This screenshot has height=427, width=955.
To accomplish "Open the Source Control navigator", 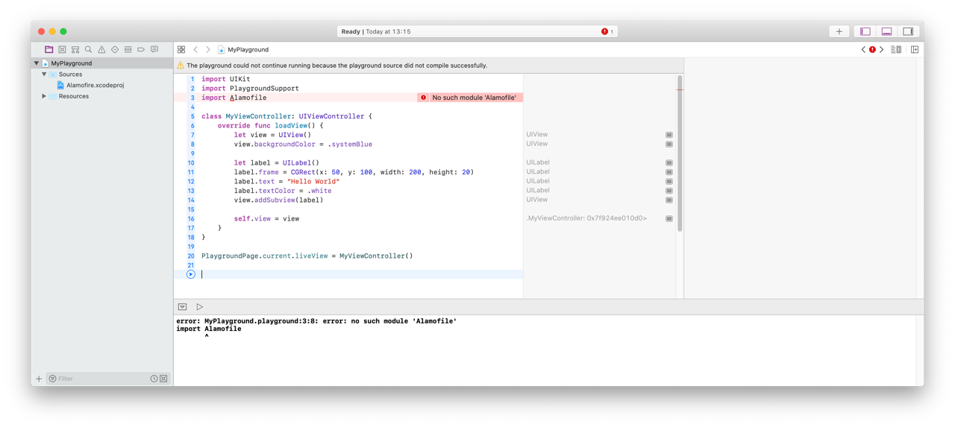I will point(62,50).
